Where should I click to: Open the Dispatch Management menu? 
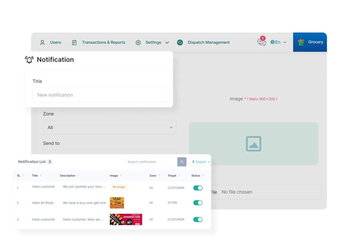click(208, 42)
